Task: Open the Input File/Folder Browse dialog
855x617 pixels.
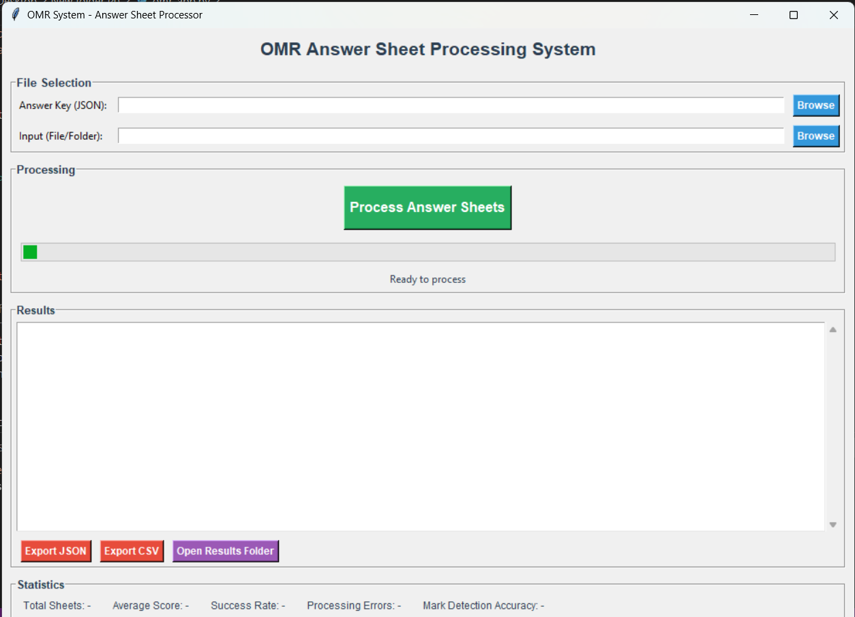Action: pyautogui.click(x=815, y=136)
